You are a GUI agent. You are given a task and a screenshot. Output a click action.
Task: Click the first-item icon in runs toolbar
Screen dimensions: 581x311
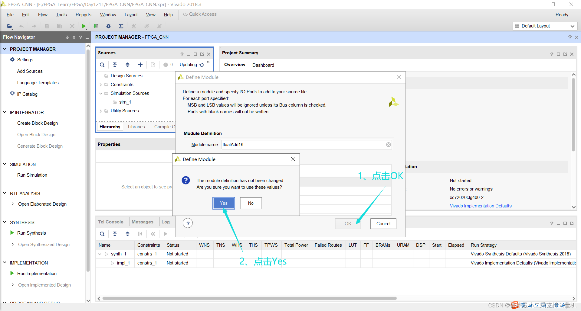pos(140,234)
